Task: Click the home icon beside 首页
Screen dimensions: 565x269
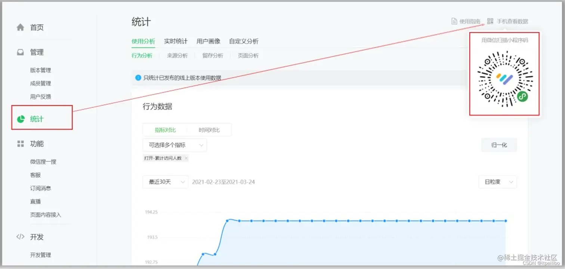Action: pyautogui.click(x=21, y=27)
